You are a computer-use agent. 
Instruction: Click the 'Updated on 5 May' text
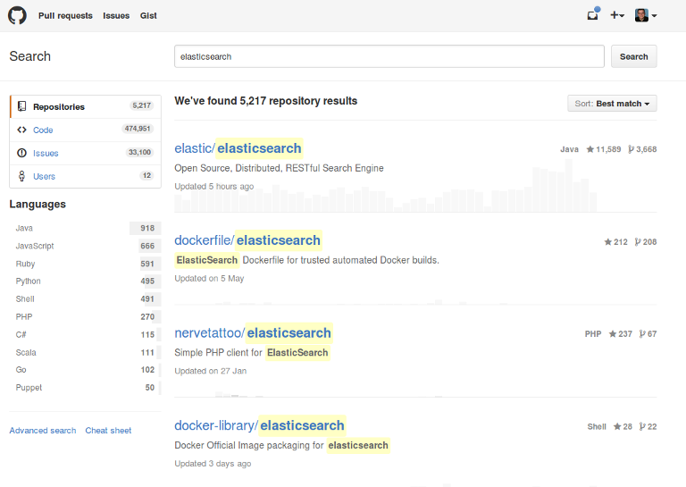[209, 278]
